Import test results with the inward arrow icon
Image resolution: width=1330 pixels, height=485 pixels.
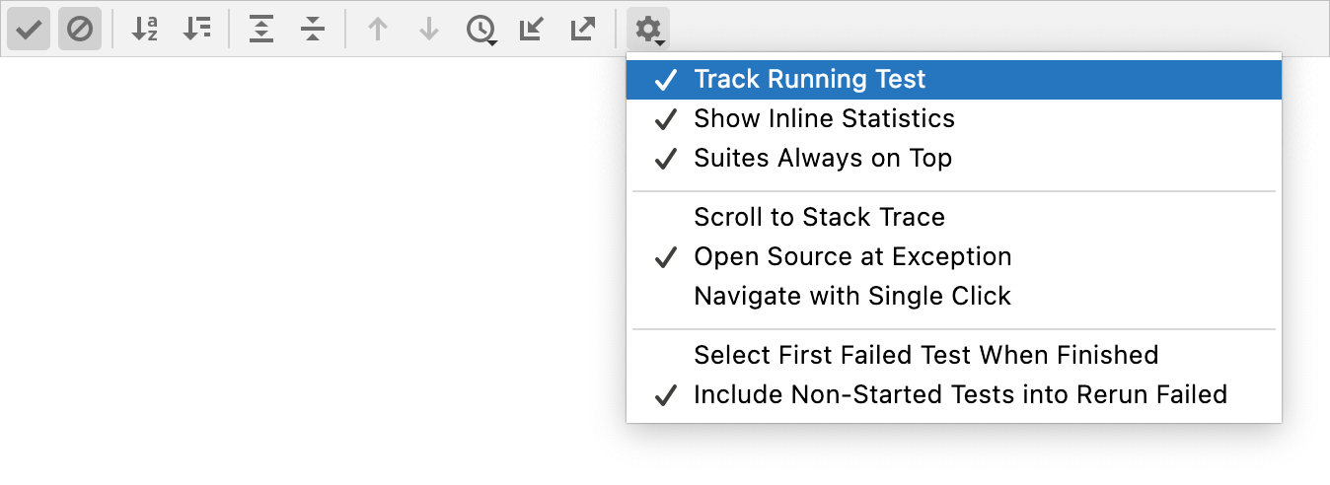(x=532, y=30)
